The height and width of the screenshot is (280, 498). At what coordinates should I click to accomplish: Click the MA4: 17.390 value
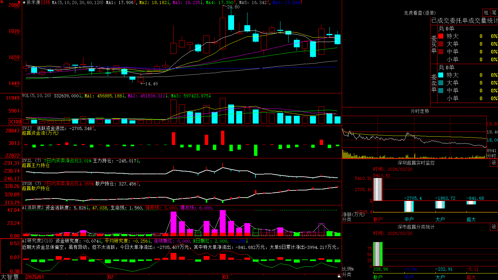[221, 2]
